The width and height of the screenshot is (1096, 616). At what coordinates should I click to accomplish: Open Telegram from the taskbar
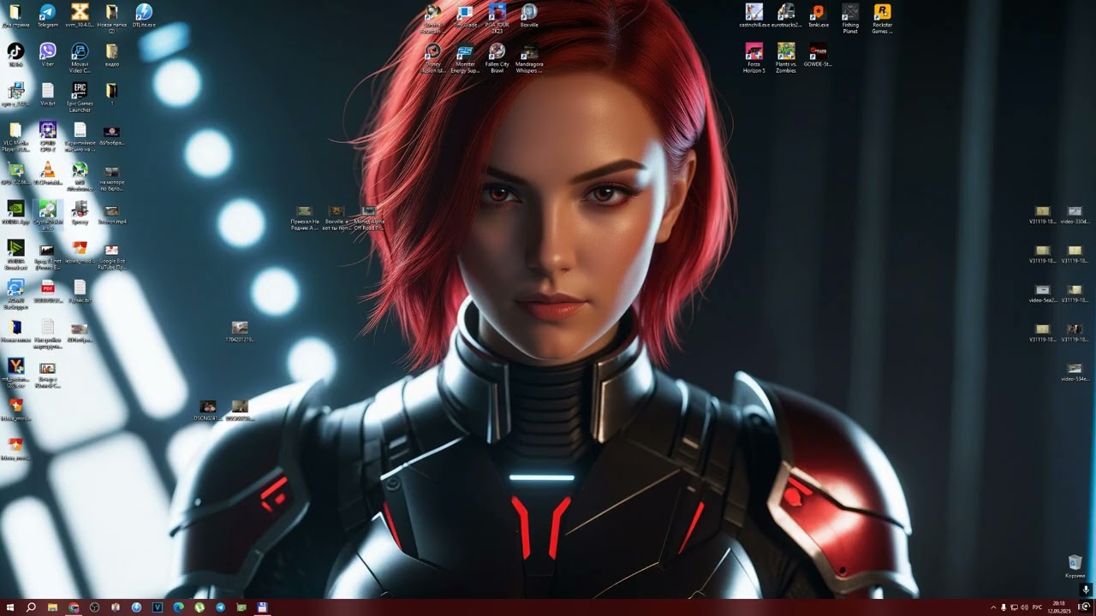point(220,607)
